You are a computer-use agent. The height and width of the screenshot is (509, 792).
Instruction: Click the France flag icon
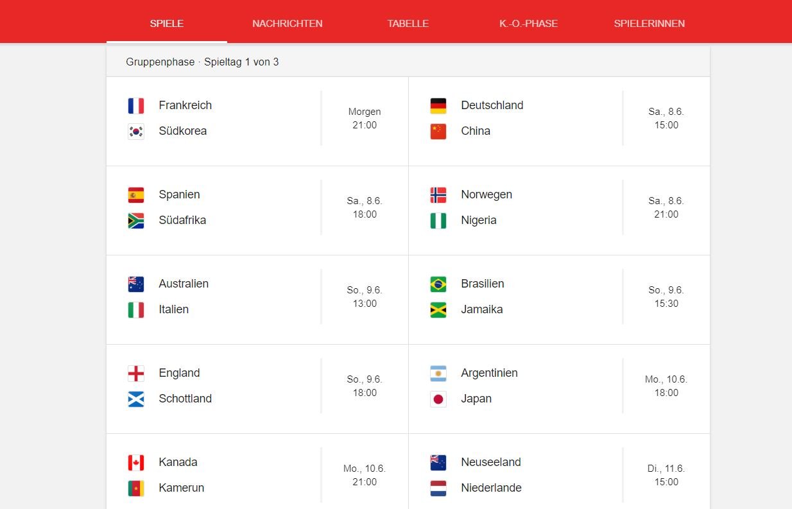(x=135, y=106)
